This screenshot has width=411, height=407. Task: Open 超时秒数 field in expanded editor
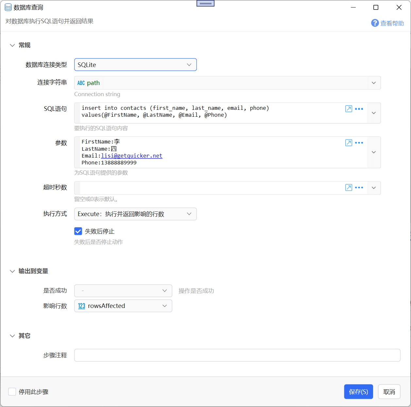[349, 187]
